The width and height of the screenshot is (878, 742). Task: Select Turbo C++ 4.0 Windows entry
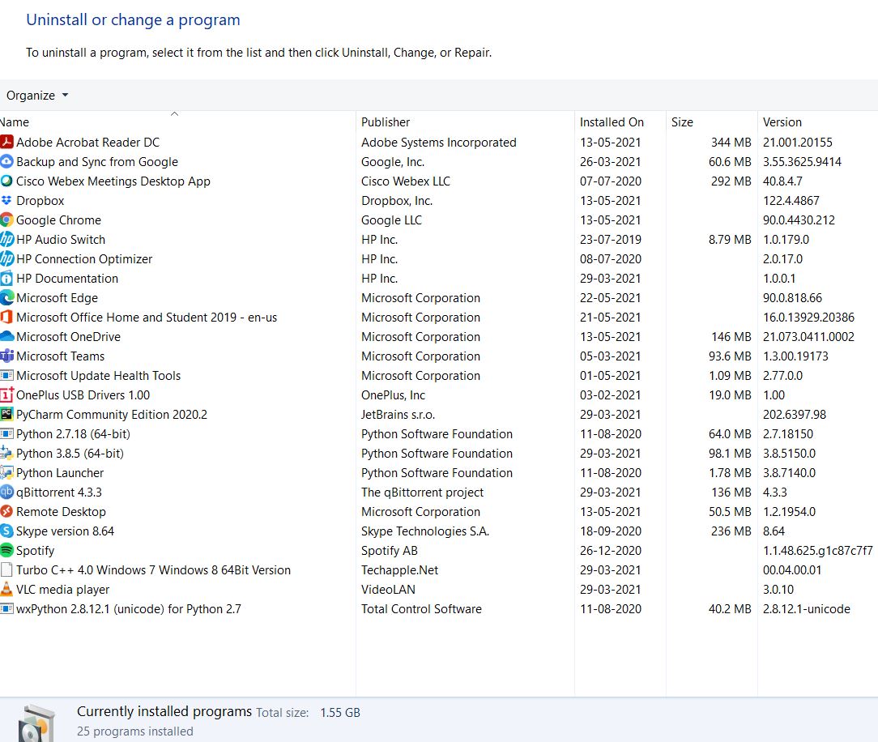153,570
